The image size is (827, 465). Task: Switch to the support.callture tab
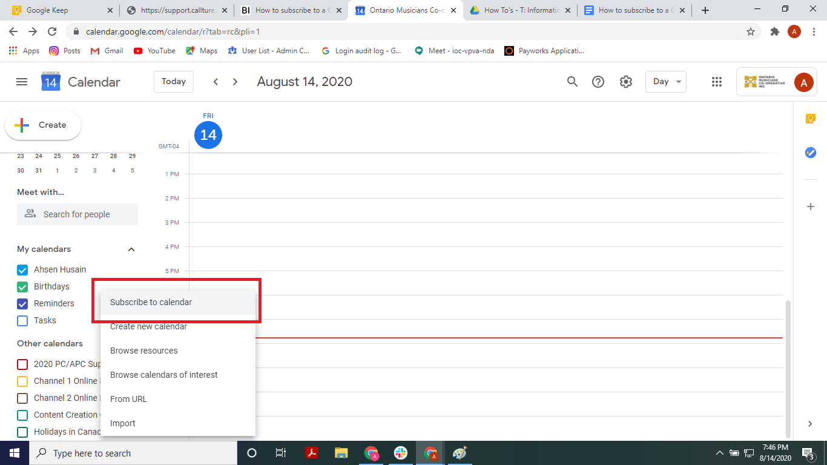(176, 10)
